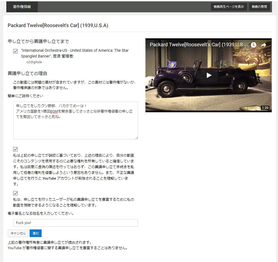Click the o2digitale administrator name
This screenshot has height=262, width=278.
pos(34,62)
